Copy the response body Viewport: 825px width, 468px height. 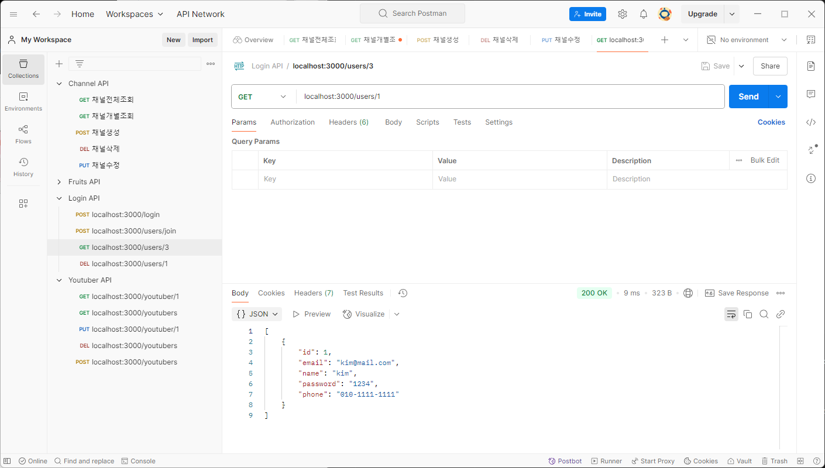pos(748,314)
